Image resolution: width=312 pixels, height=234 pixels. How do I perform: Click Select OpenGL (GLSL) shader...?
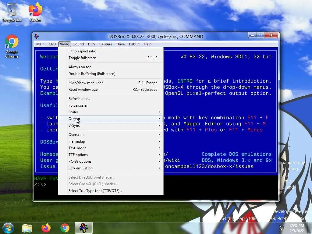point(111,184)
